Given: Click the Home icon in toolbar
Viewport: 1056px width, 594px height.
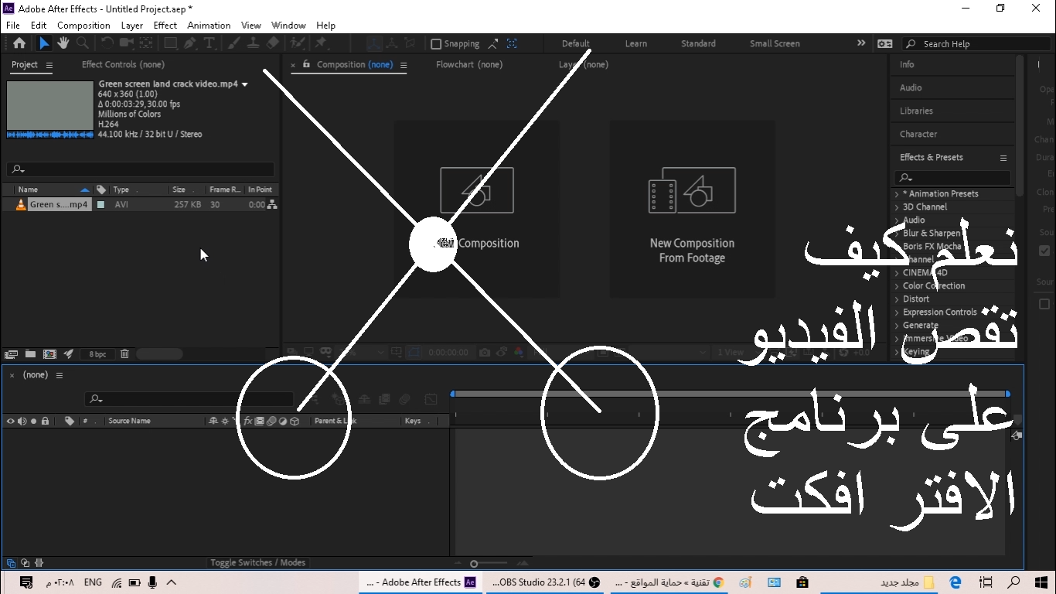Looking at the screenshot, I should tap(19, 43).
